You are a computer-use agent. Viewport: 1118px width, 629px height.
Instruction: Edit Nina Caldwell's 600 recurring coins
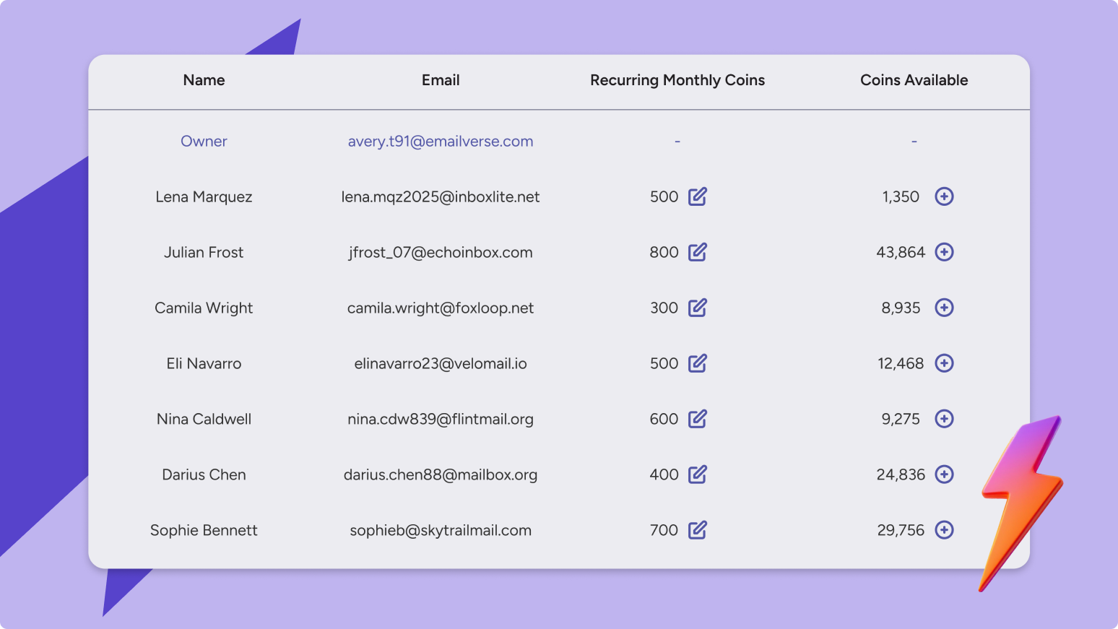(697, 419)
